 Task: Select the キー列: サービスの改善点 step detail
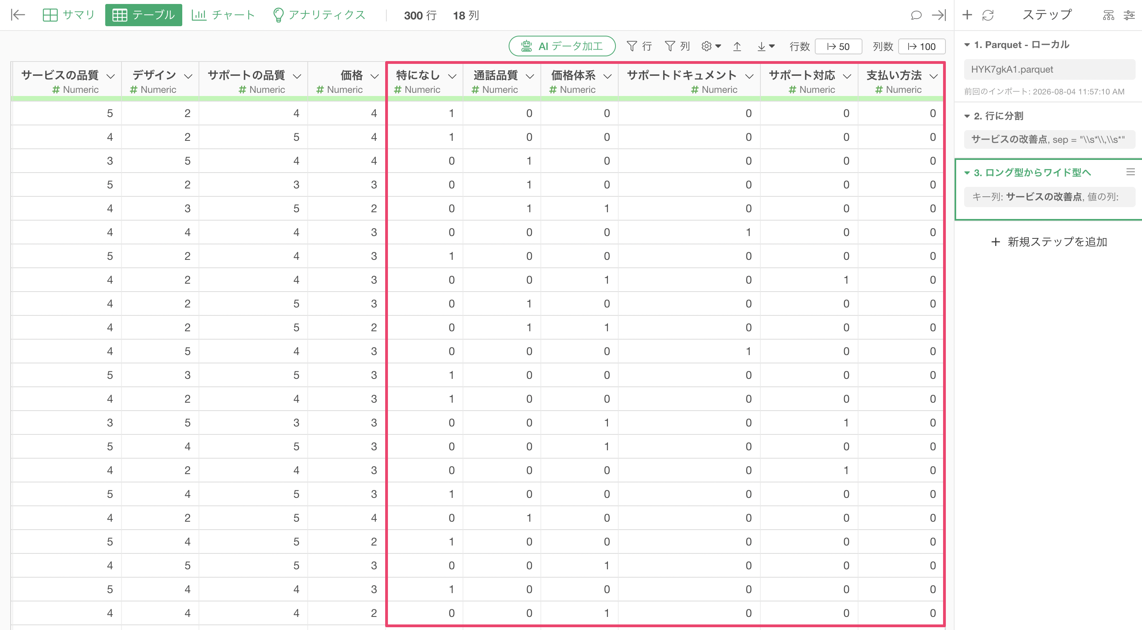(x=1049, y=197)
